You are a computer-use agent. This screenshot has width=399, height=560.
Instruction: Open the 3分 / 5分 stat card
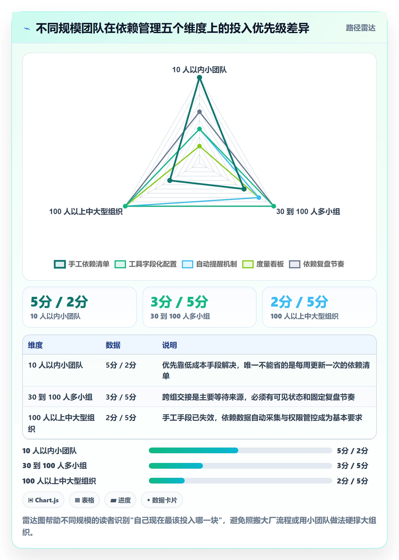pos(199,307)
